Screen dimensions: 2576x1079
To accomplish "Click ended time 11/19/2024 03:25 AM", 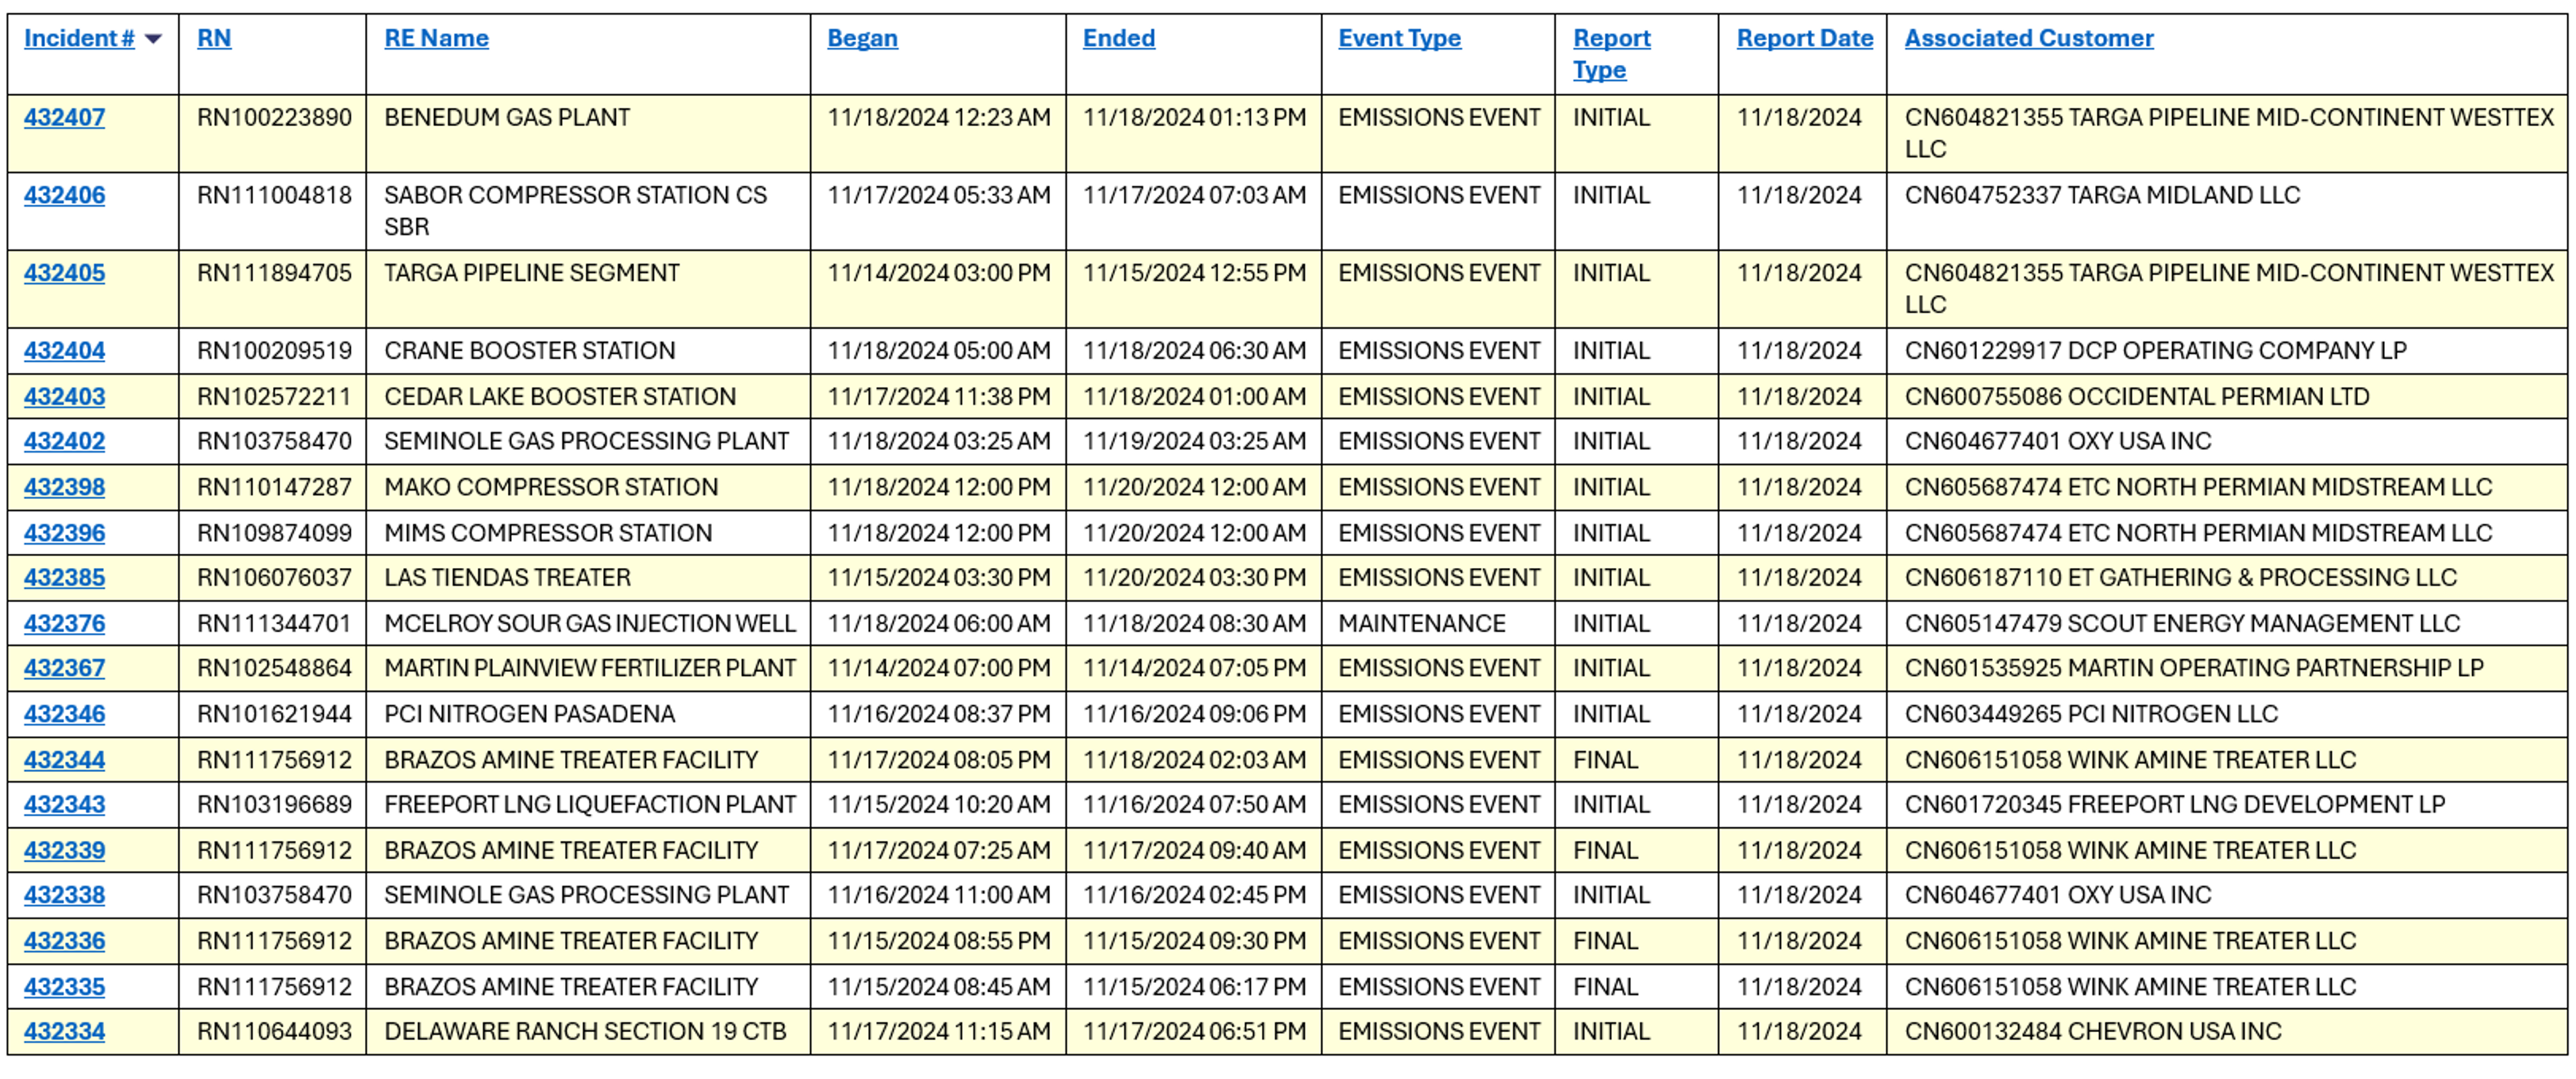I will click(x=1194, y=441).
